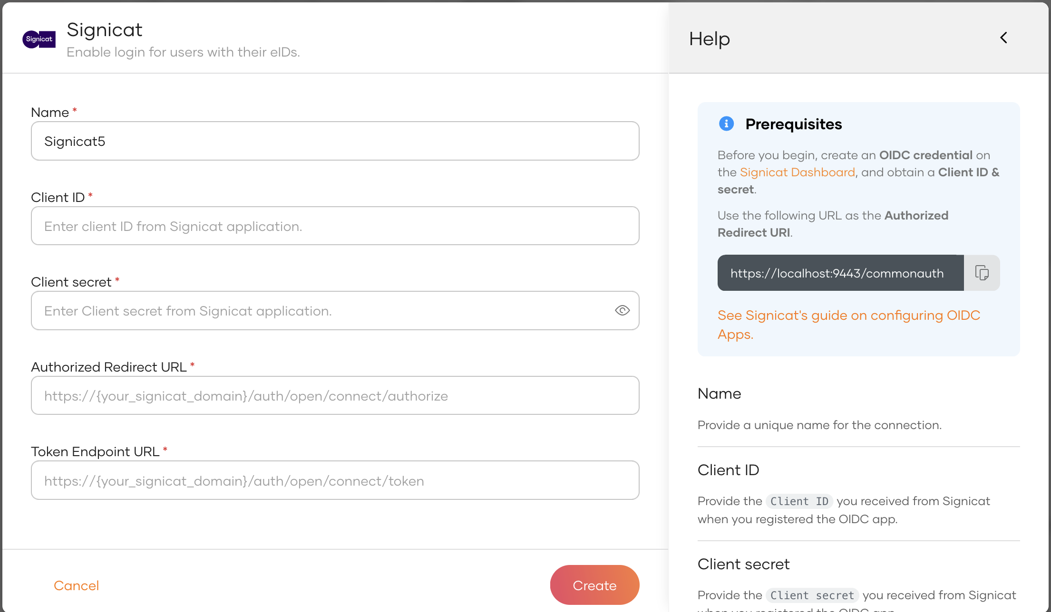Click the 'Enable login for users with their eIDs.' subtitle
1051x612 pixels.
(183, 52)
